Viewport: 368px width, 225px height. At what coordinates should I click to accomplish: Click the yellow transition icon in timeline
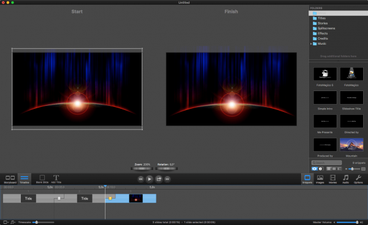coord(110,198)
